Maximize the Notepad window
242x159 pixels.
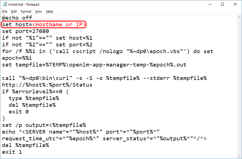click(x=222, y=4)
